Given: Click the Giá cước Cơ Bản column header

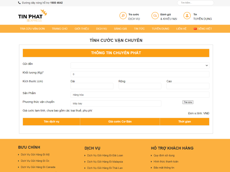Looking at the screenshot, I should click(x=120, y=122).
